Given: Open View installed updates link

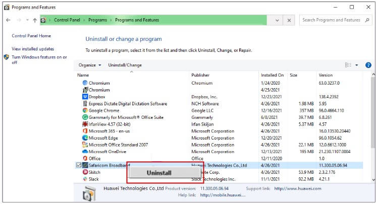Looking at the screenshot, I should coord(33,49).
